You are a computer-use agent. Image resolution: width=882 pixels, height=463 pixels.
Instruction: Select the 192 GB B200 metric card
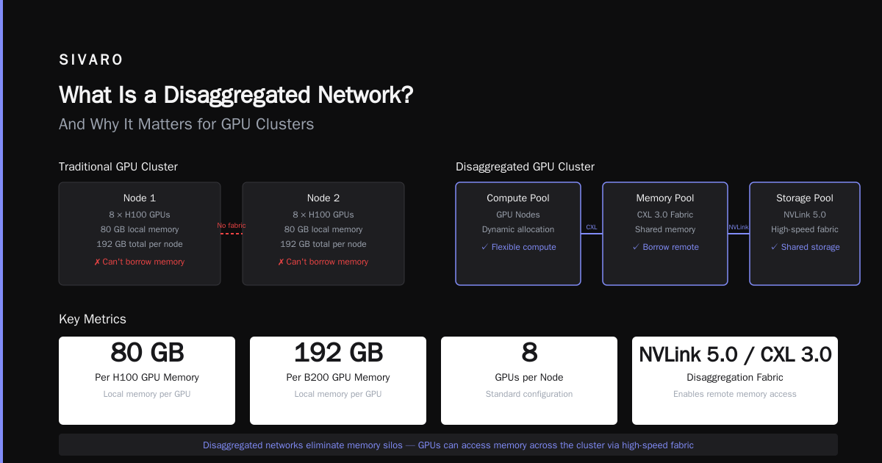tap(338, 381)
